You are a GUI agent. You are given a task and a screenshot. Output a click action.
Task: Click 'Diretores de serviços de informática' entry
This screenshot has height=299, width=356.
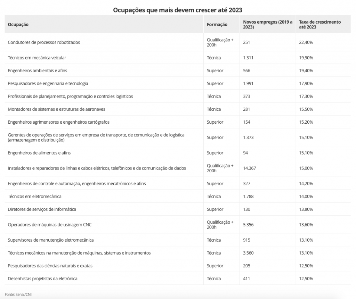42,209
